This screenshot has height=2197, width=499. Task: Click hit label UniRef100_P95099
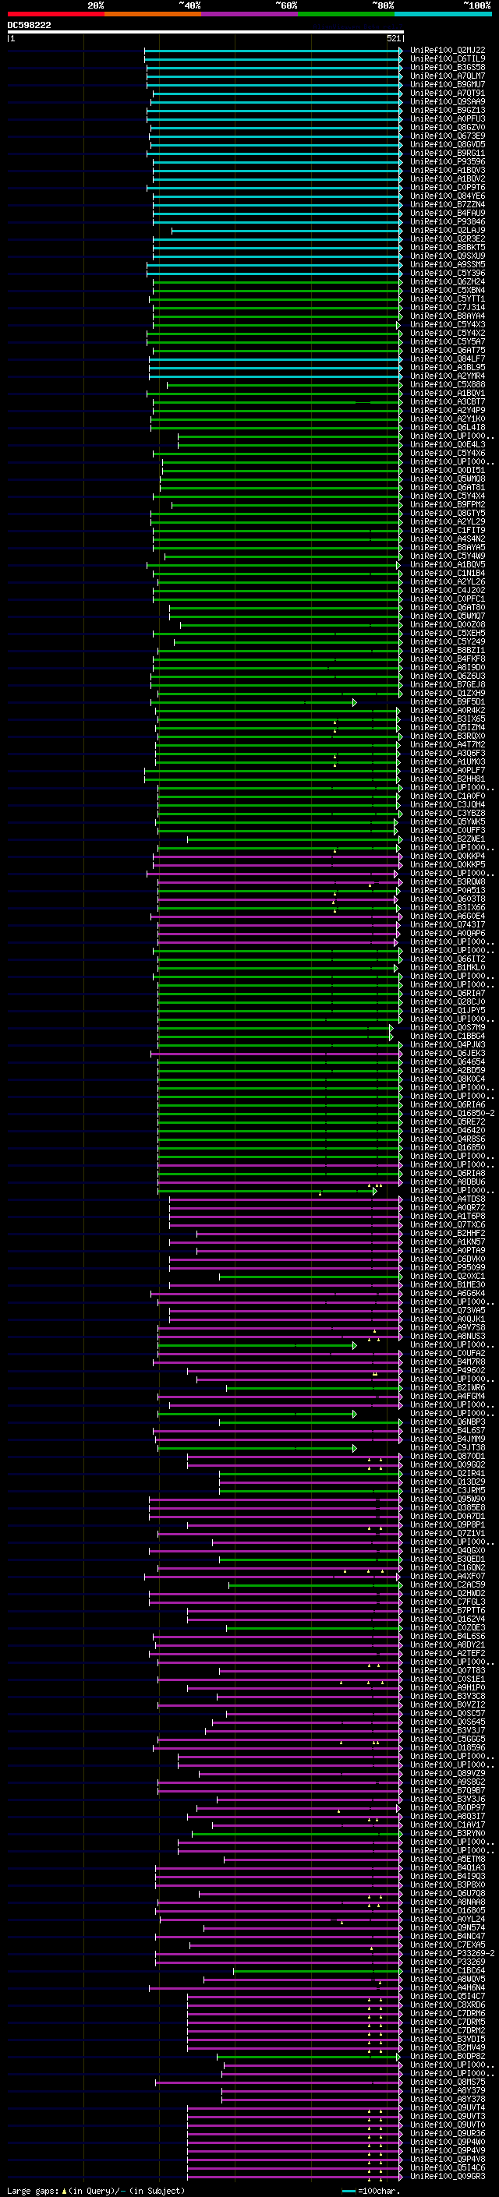448,1268
